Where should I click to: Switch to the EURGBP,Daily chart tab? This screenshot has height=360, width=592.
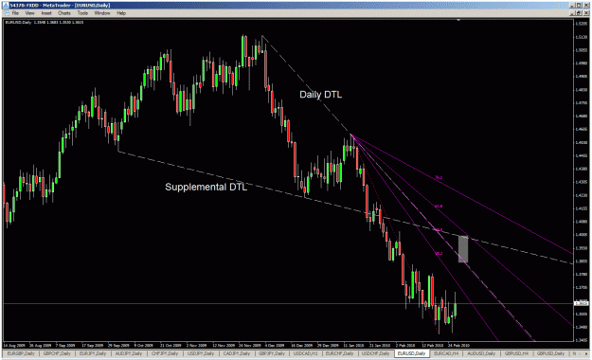click(x=21, y=353)
